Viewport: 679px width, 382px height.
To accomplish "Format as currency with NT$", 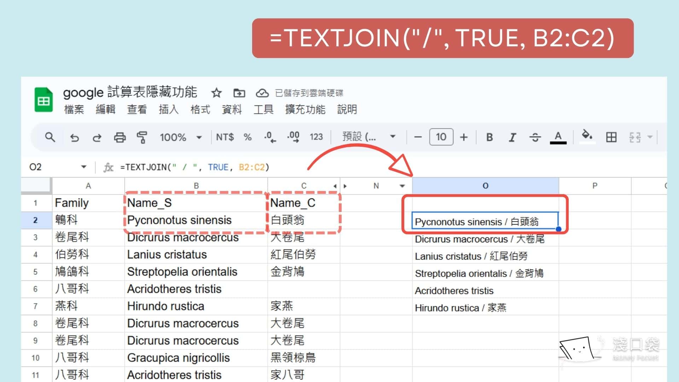I will (225, 137).
